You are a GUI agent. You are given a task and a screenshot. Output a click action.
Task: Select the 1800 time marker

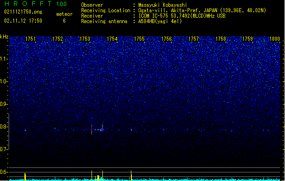pos(275,39)
